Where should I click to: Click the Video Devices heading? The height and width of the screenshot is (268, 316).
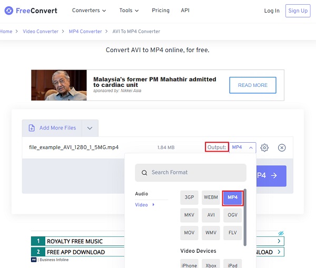click(198, 251)
